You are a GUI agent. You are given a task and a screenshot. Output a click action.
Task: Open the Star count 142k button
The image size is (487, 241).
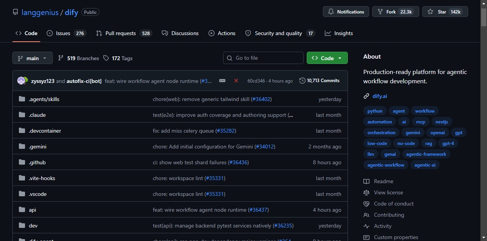pyautogui.click(x=445, y=12)
